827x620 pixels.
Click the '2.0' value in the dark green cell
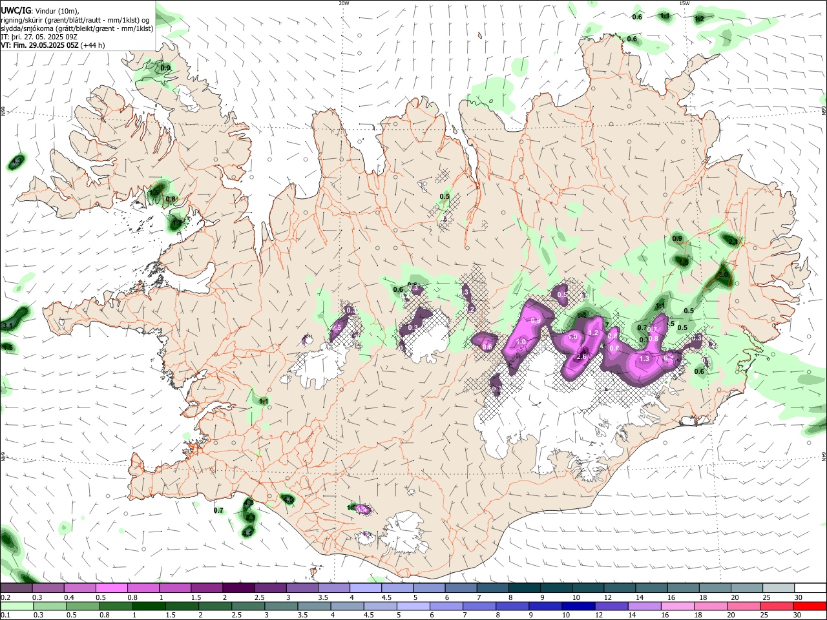click(x=723, y=274)
